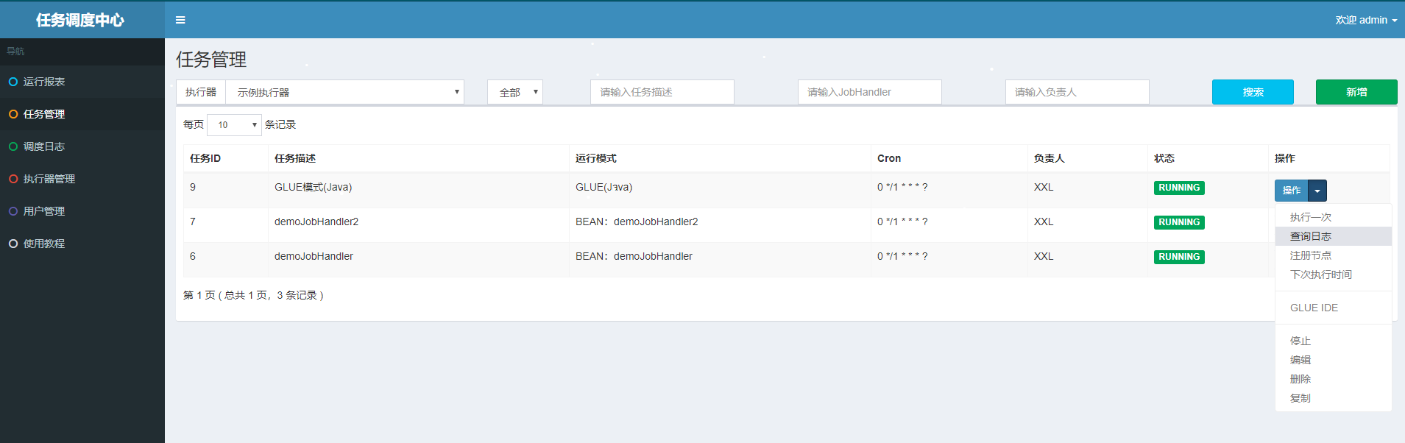Screen dimensions: 1405x443
Task: Click the RUNNING badge for task 9
Action: coord(1179,188)
